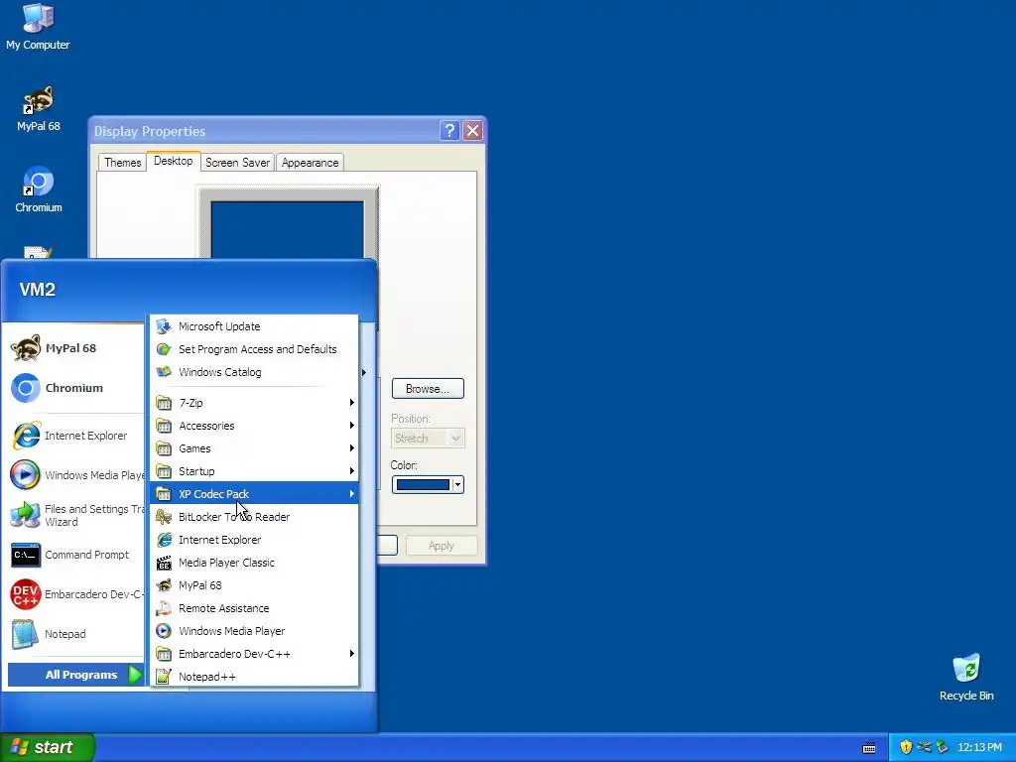Click Remote Assistance icon
Screen dimensions: 1016x762
(x=164, y=608)
